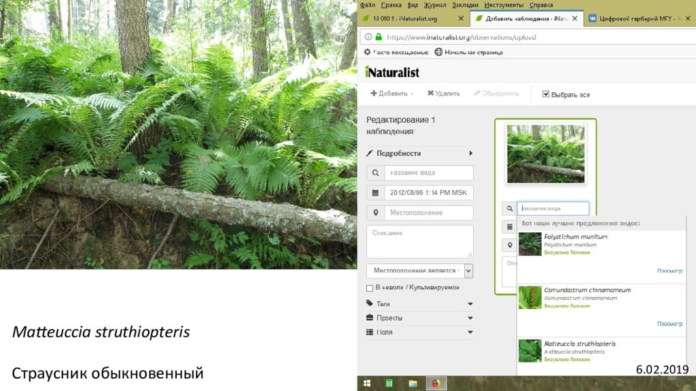The width and height of the screenshot is (696, 391).
Task: Open the Правка menu
Action: tap(391, 5)
